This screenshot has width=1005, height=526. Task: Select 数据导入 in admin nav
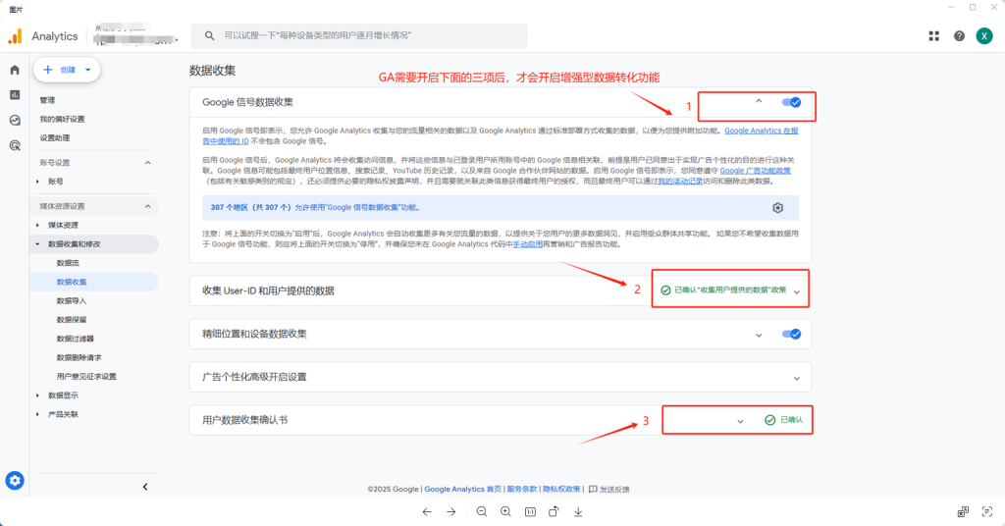click(71, 300)
